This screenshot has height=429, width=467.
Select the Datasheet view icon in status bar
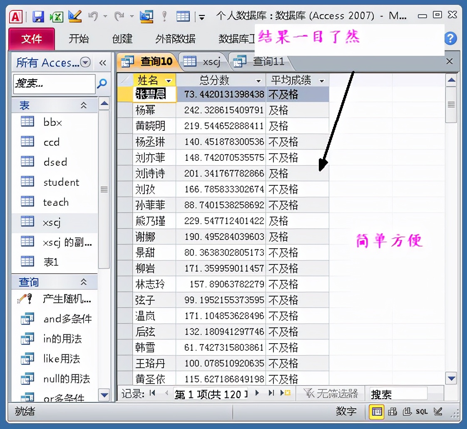pos(376,412)
